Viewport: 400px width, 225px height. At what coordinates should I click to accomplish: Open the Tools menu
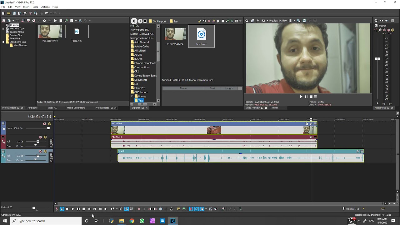(x=35, y=7)
